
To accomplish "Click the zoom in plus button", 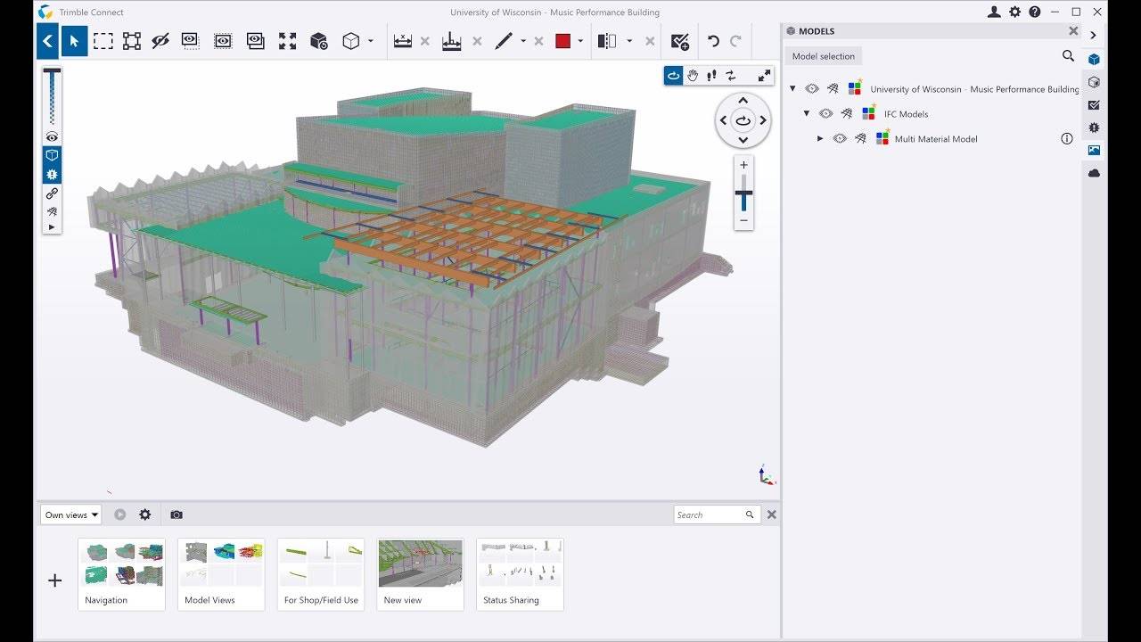I will click(x=743, y=165).
